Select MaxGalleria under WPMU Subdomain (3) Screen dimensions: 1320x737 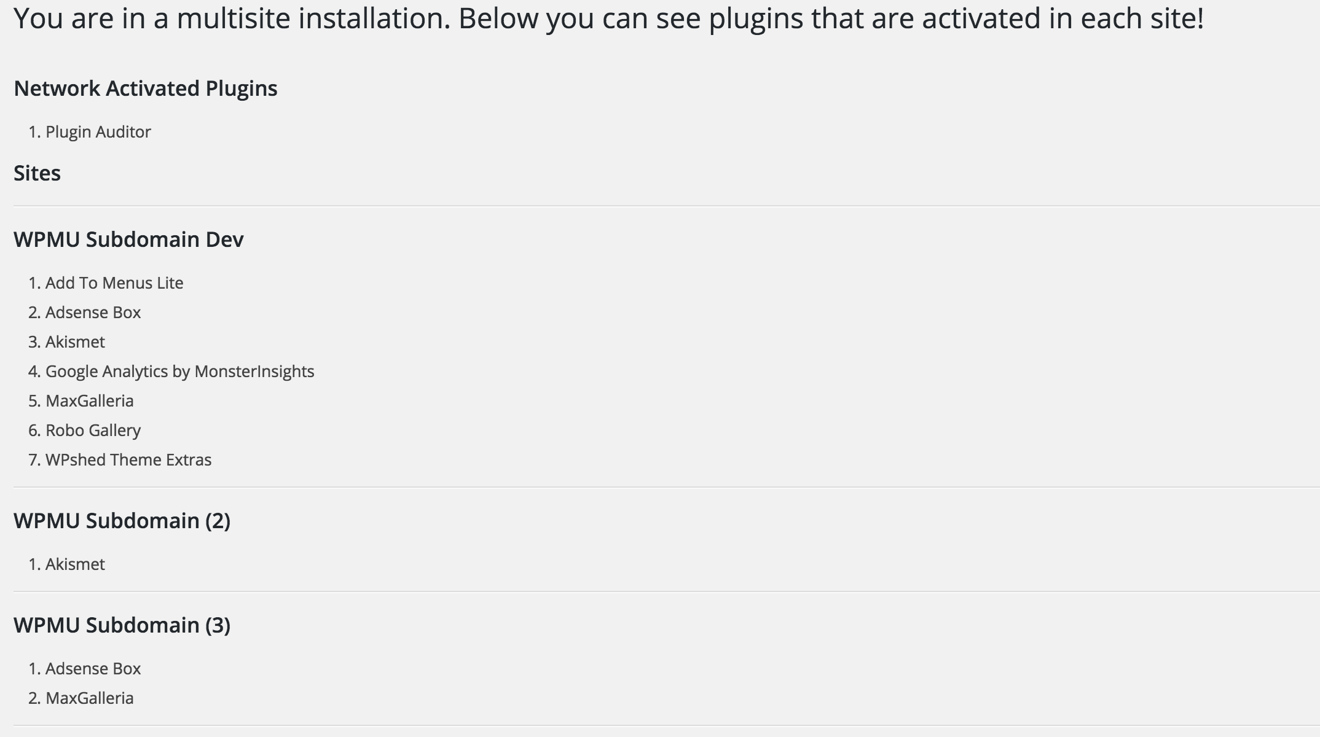[x=89, y=698]
